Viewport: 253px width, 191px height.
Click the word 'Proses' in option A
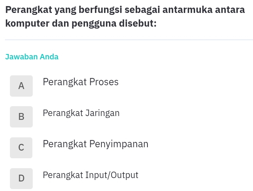104,82
